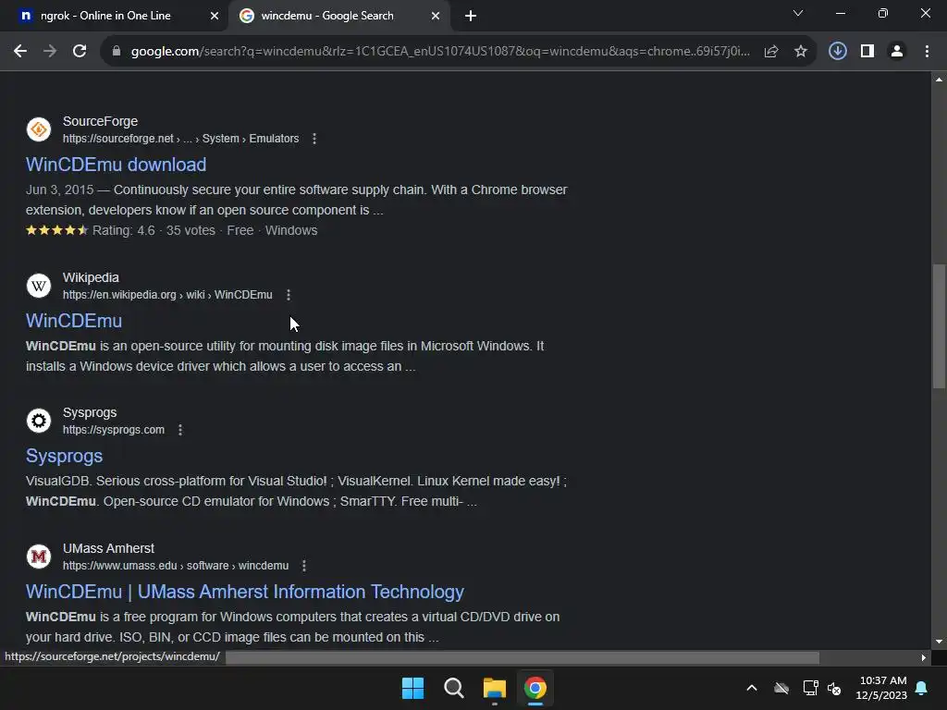Toggle the Chrome side panel
947x710 pixels.
pyautogui.click(x=867, y=52)
